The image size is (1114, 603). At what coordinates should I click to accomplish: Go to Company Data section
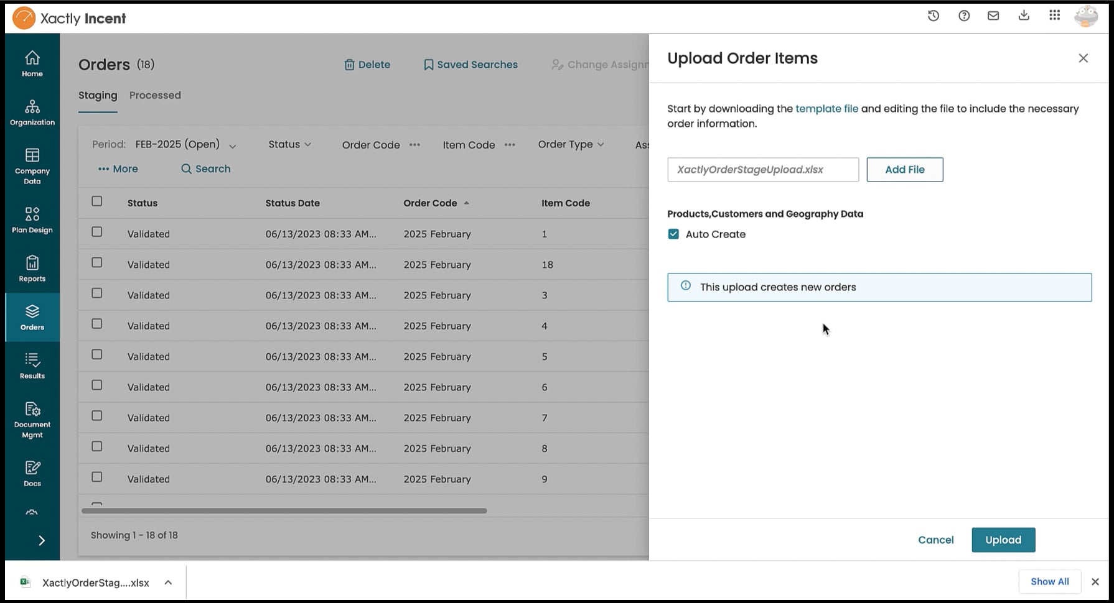32,167
